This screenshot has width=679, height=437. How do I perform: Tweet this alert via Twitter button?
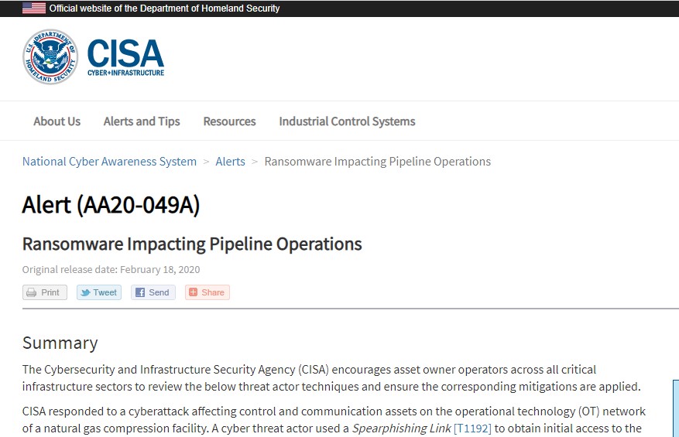tap(99, 292)
